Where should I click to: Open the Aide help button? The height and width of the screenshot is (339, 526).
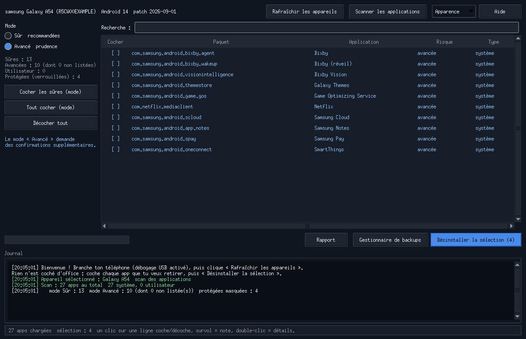pyautogui.click(x=500, y=12)
